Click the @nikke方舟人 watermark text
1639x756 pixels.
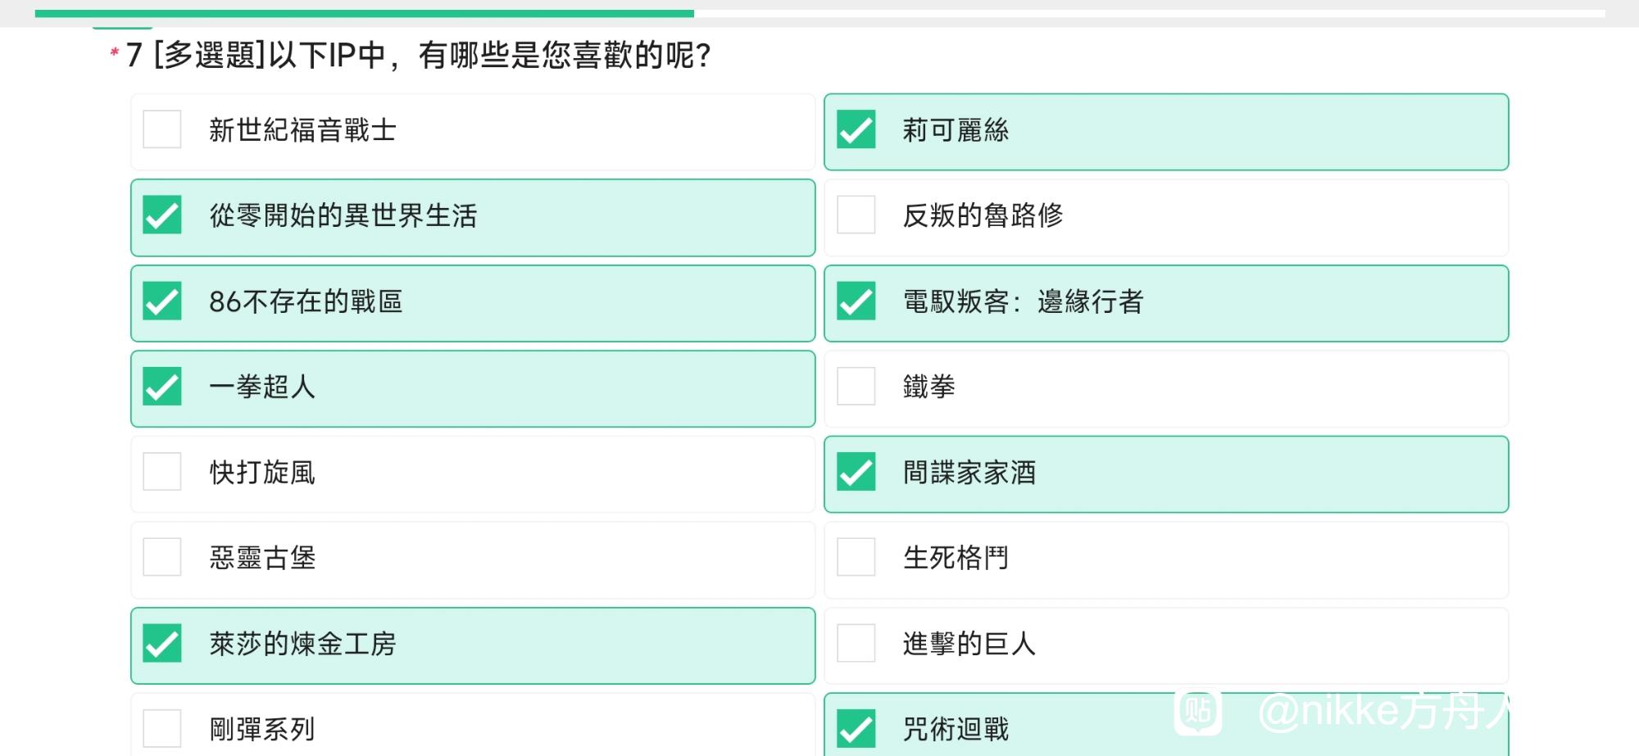click(1385, 710)
